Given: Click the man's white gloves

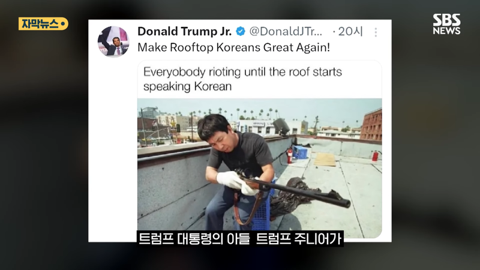Looking at the screenshot, I should point(236,183).
